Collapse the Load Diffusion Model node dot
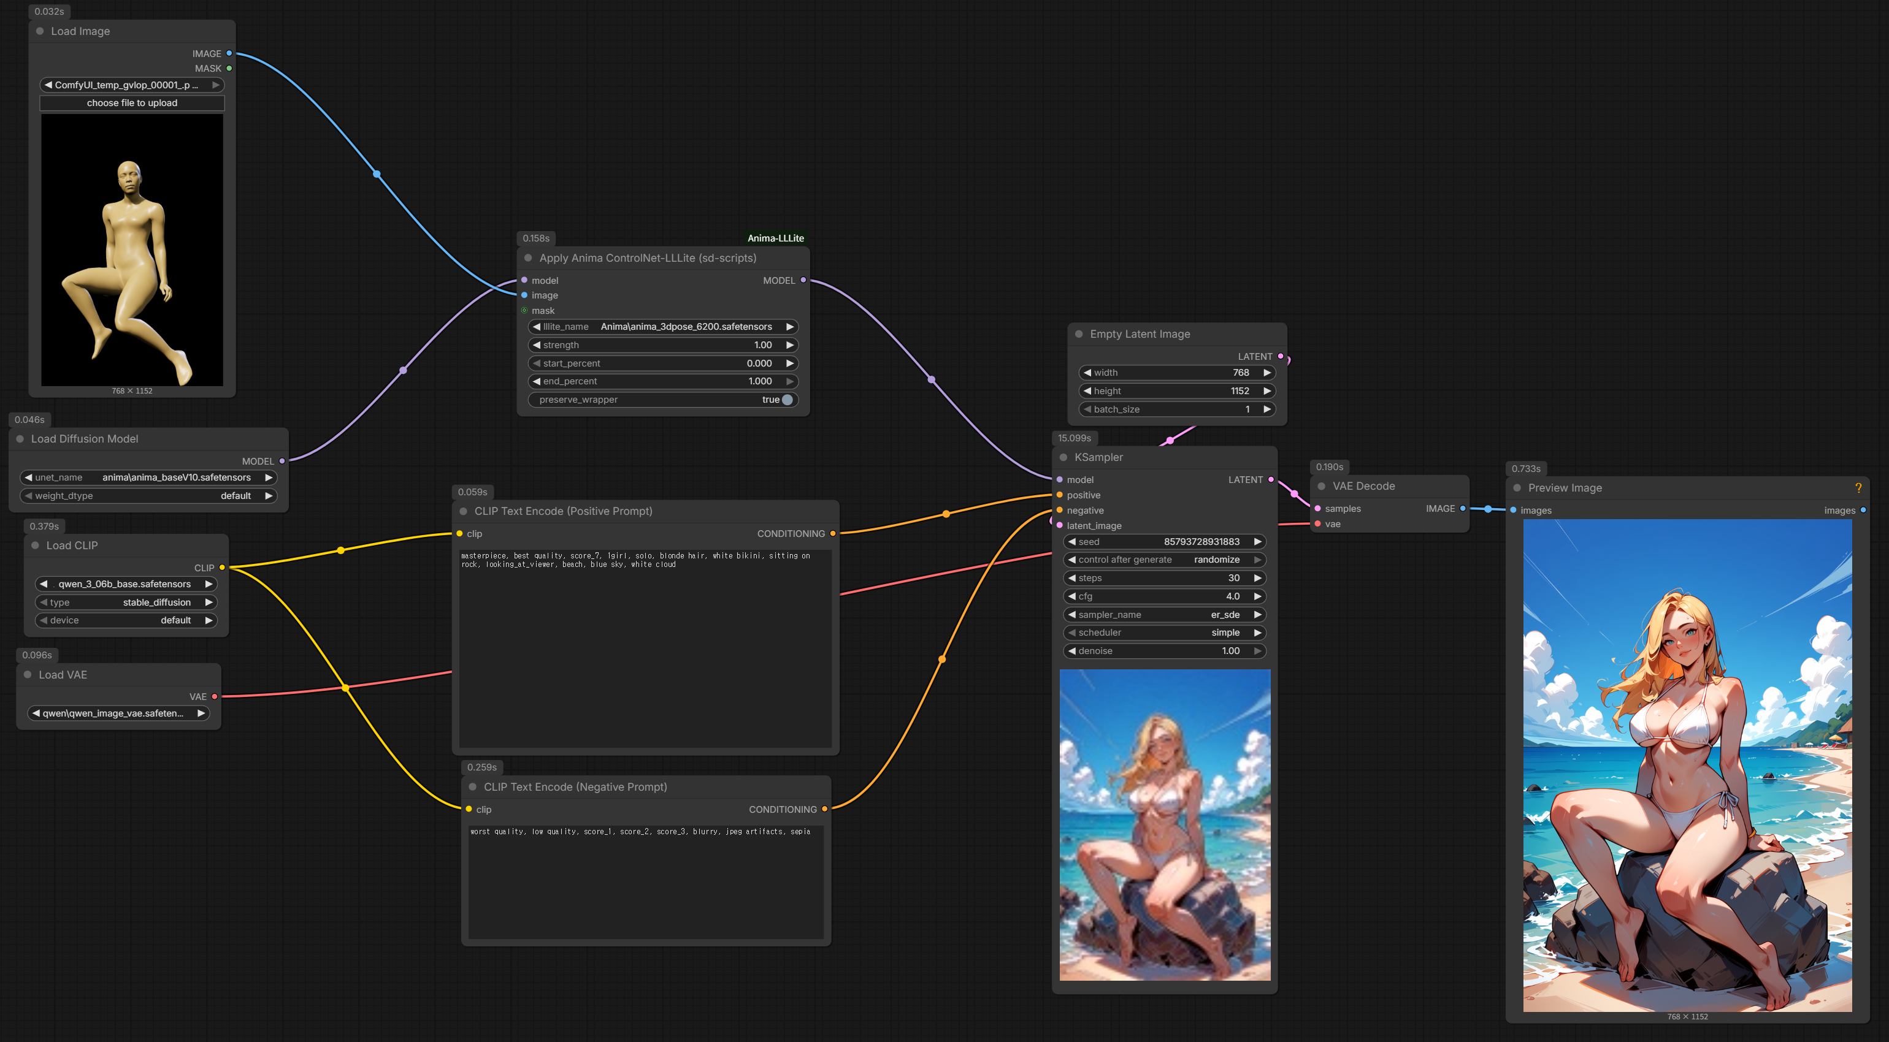1889x1042 pixels. (20, 439)
